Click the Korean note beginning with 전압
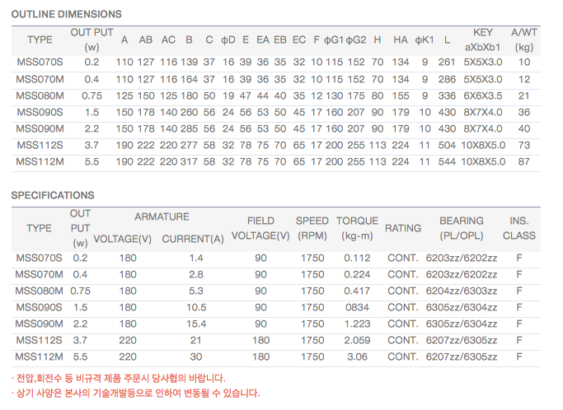 point(118,378)
